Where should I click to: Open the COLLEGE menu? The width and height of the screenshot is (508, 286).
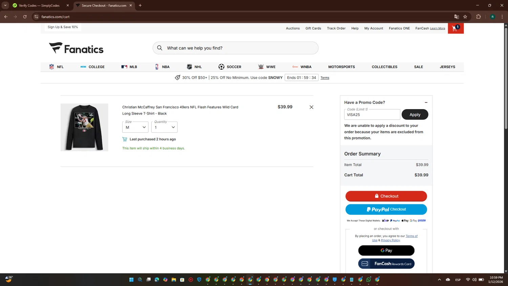click(x=92, y=67)
